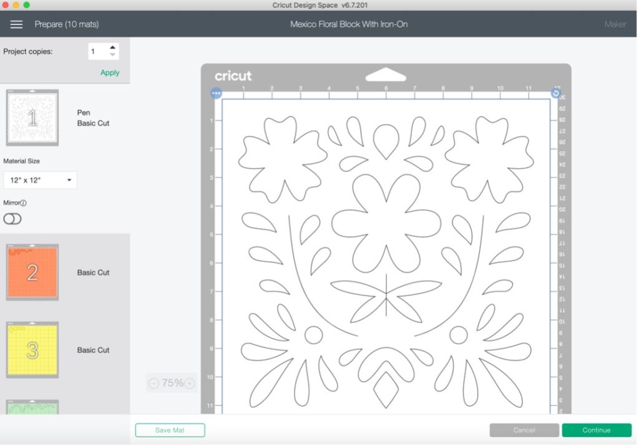Click the mat options three-dots icon
Image resolution: width=639 pixels, height=447 pixels.
(216, 94)
